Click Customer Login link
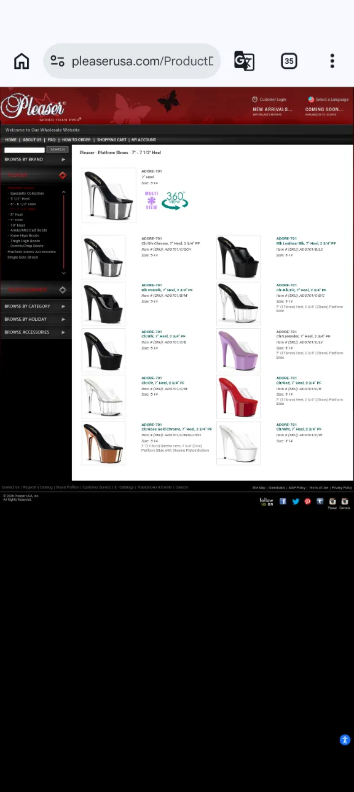Screen dimensions: 354x792 tap(273, 100)
